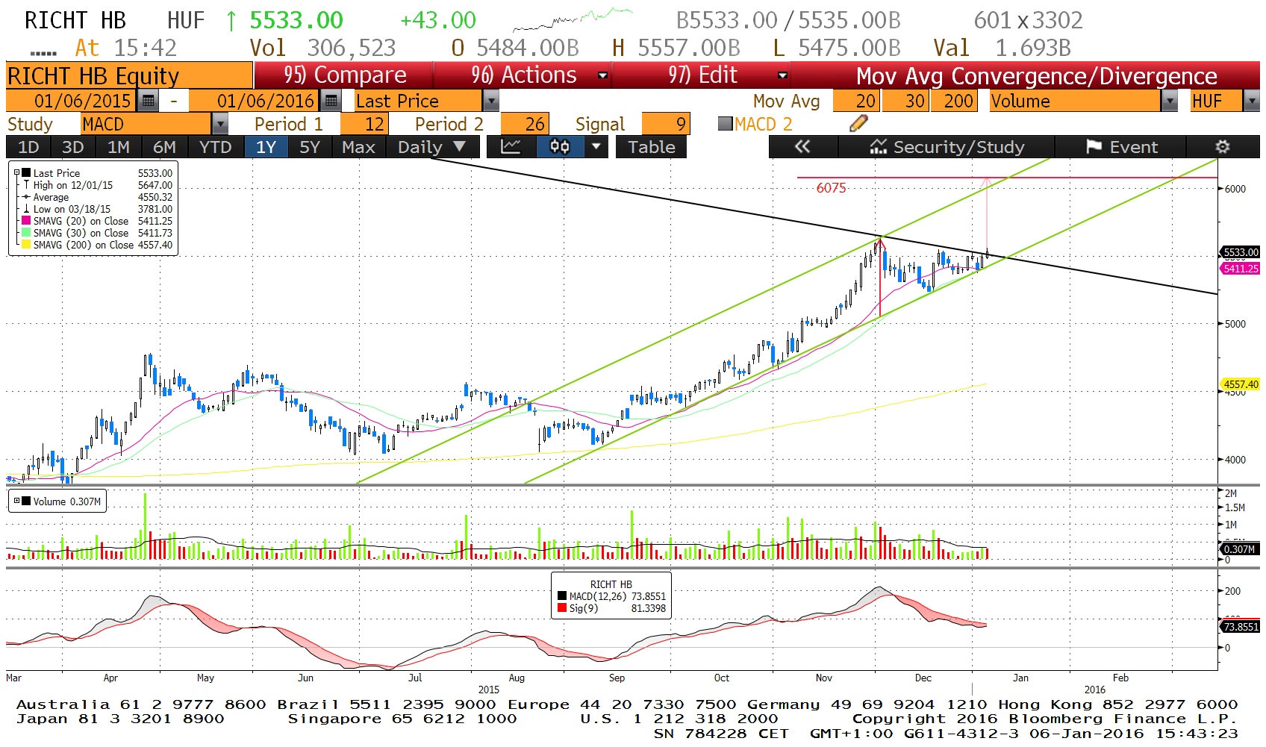Image resolution: width=1266 pixels, height=747 pixels.
Task: Click the 73.8551 MACD axis tag
Action: point(1241,627)
